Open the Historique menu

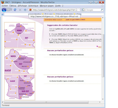click(x=33, y=6)
